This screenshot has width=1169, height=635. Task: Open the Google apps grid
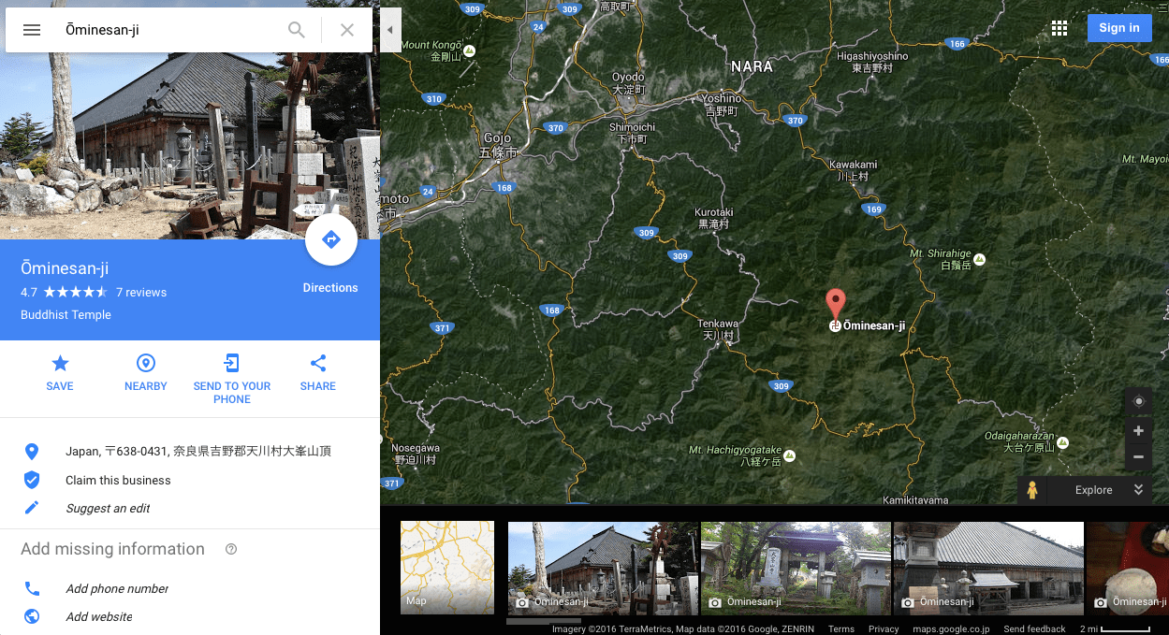(1059, 28)
